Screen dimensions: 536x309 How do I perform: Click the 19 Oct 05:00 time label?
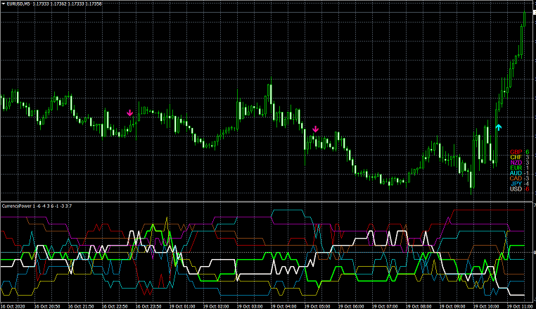[x=317, y=306]
